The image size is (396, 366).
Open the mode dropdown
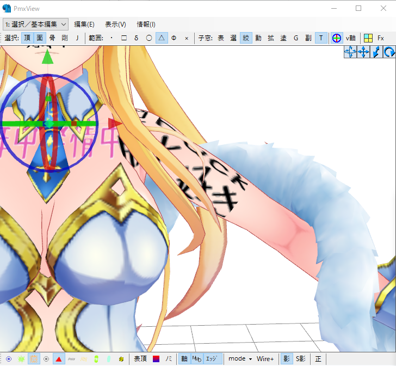(240, 359)
